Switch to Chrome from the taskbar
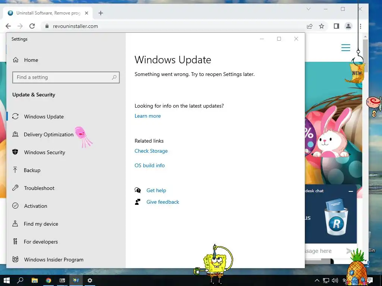 tap(48, 280)
